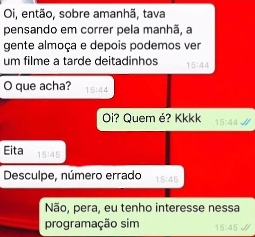The image size is (255, 237).
Task: Click the 15:45 timestamp next to 'Eita'
Action: tap(48, 155)
